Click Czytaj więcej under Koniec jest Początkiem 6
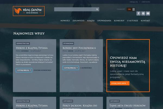Screen dimensions: 163x109 point(71,68)
